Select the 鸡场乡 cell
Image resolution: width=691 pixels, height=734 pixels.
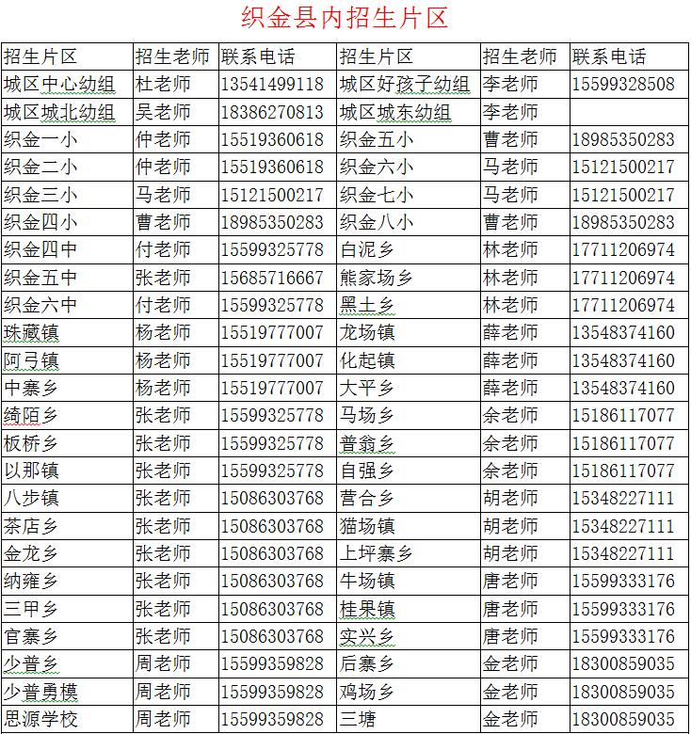pyautogui.click(x=409, y=692)
